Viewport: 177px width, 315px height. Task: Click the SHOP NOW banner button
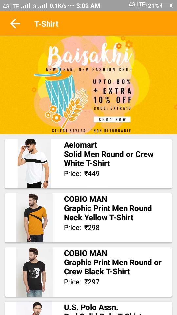pyautogui.click(x=112, y=119)
